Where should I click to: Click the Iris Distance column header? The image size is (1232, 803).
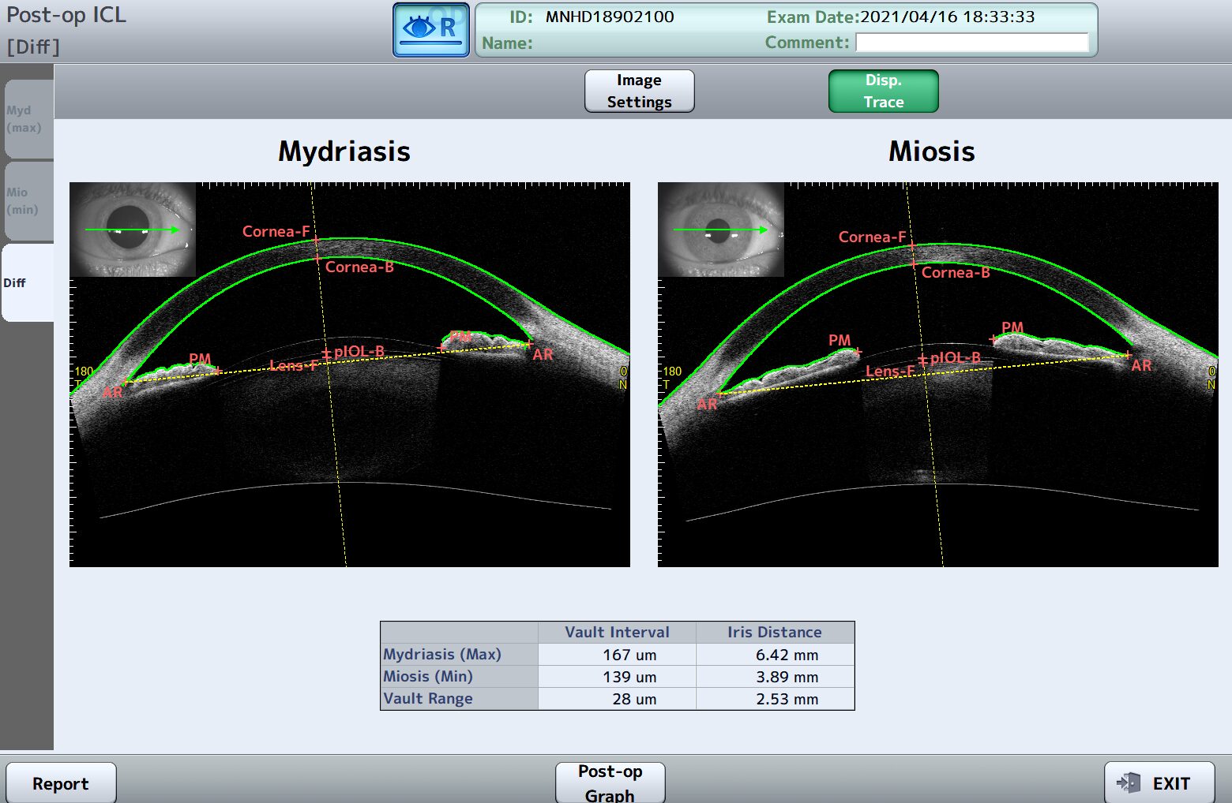click(775, 632)
